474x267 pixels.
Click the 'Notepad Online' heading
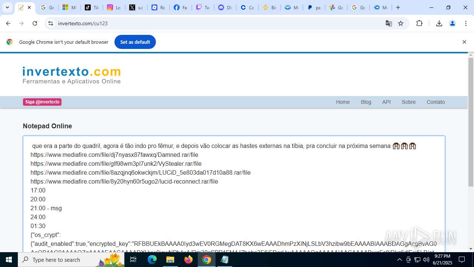(47, 126)
